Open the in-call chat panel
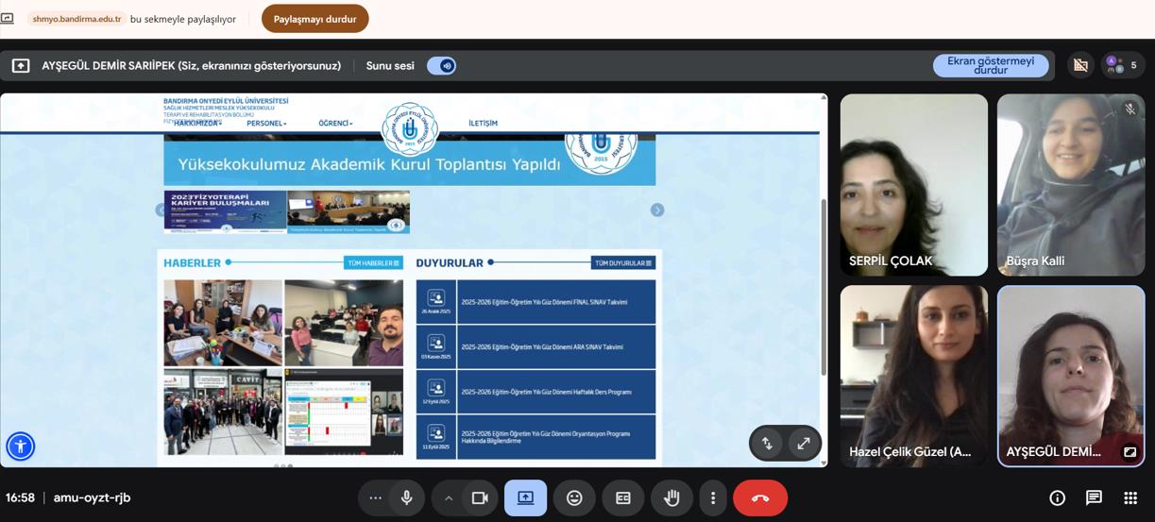The height and width of the screenshot is (522, 1155). point(1094,498)
